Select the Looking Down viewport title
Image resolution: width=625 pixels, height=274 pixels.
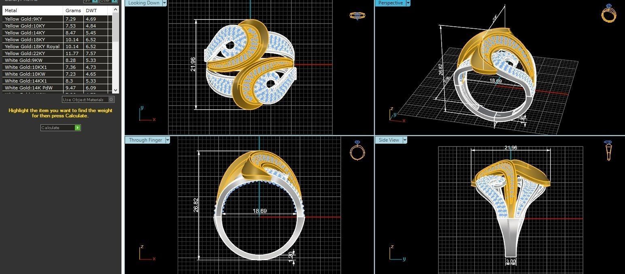coord(144,3)
